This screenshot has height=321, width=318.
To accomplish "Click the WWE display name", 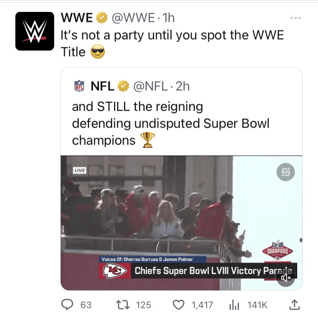I will [77, 18].
